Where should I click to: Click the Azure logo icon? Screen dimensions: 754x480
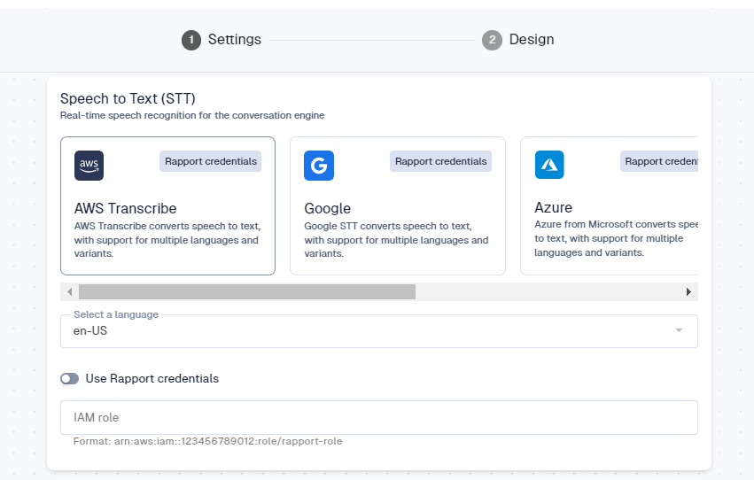(549, 165)
